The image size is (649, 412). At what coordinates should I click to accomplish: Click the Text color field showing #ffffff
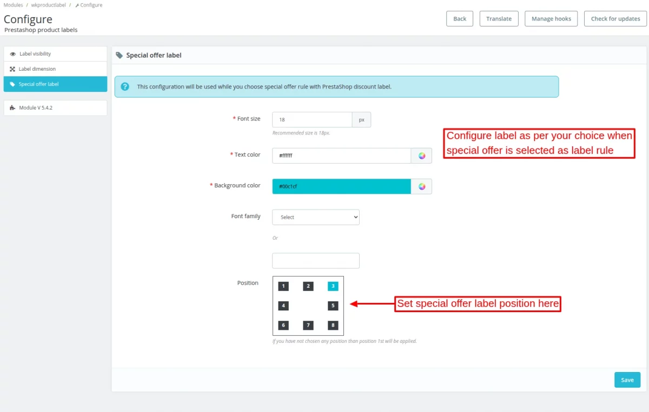(342, 156)
